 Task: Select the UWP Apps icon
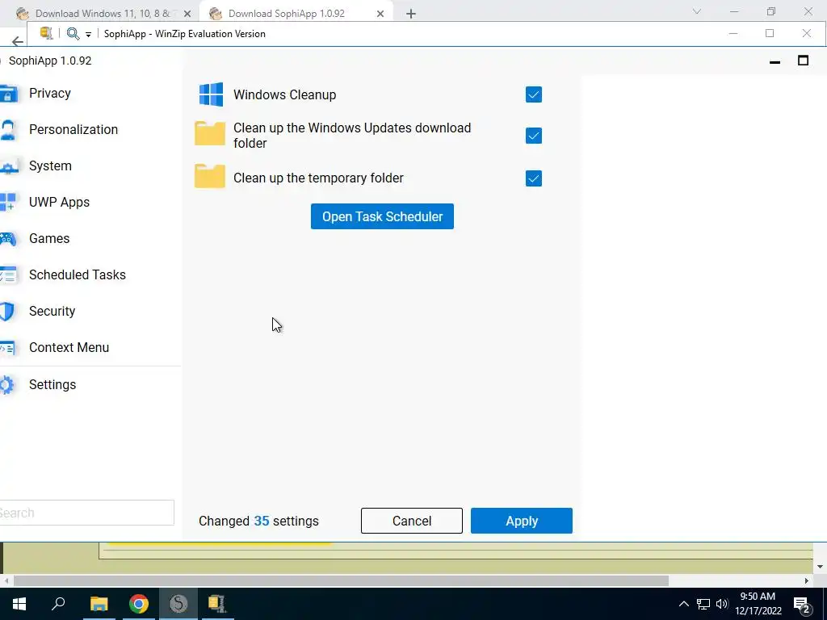(8, 203)
